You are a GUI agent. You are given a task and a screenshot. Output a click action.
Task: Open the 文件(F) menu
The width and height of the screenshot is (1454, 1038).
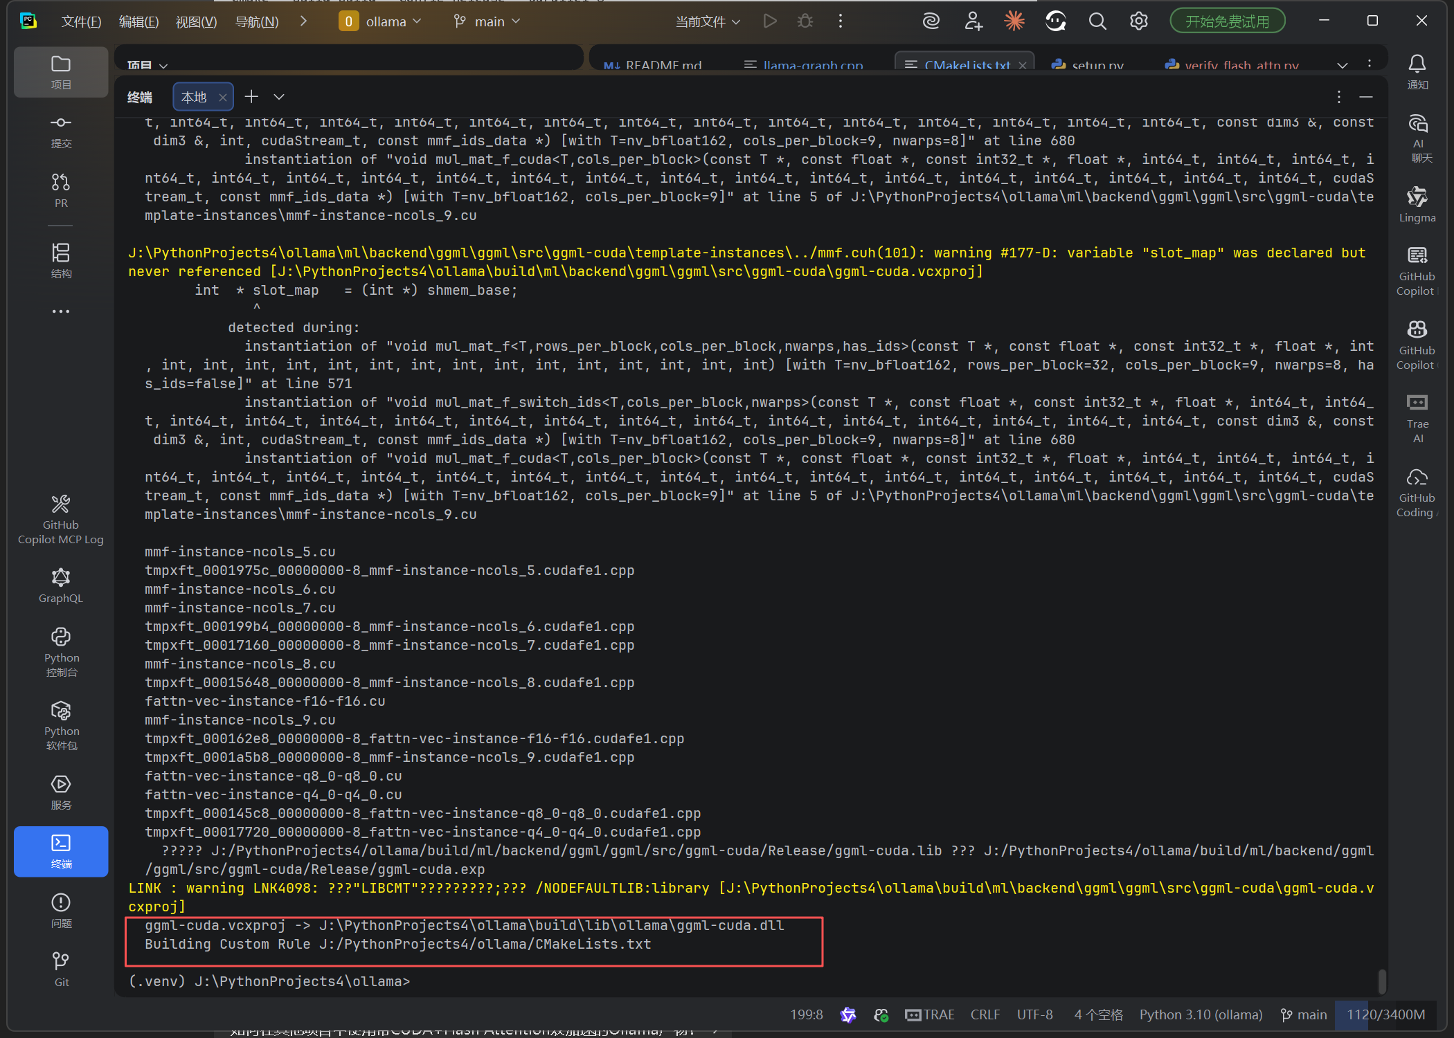coord(81,21)
